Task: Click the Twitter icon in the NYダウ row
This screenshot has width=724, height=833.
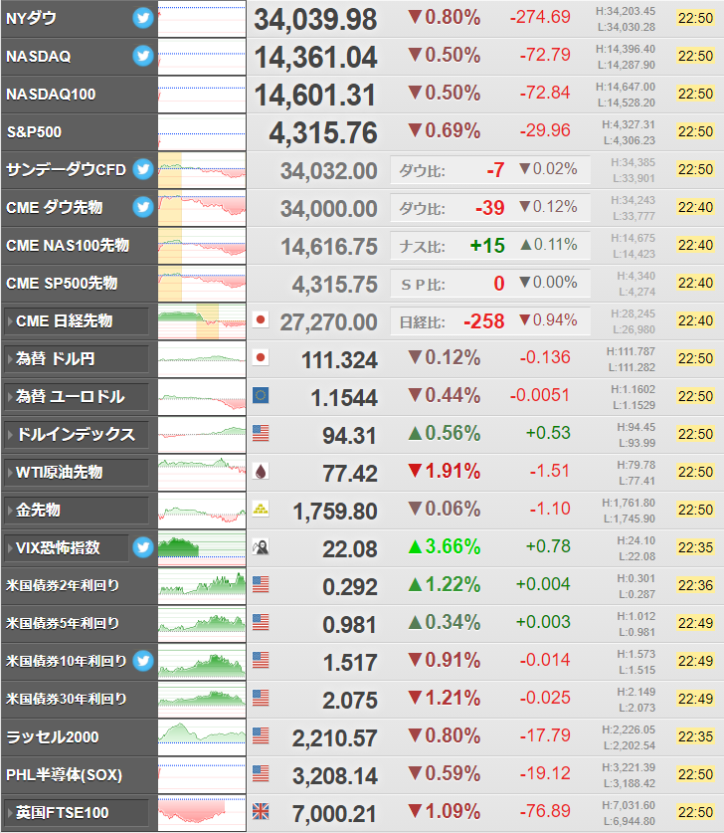Action: click(x=143, y=18)
